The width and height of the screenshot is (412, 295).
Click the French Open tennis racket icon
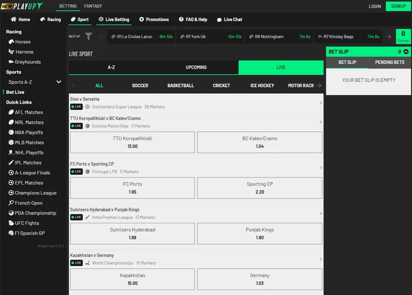(x=11, y=203)
